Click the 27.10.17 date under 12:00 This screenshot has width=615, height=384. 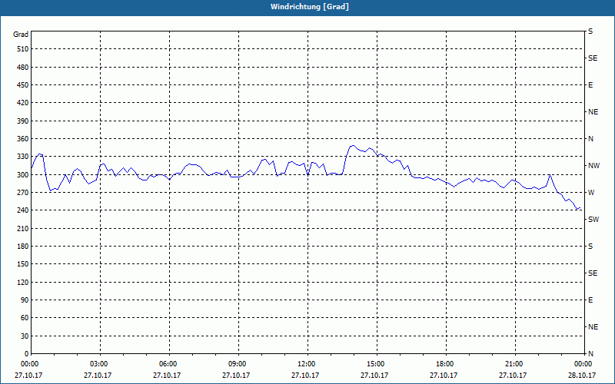305,376
